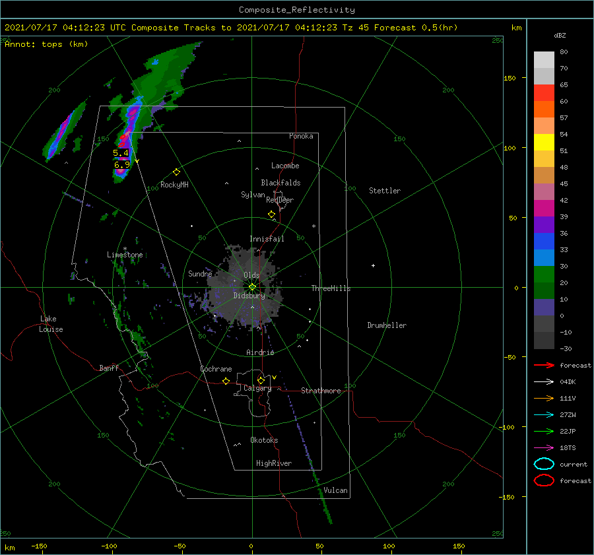The image size is (594, 555).
Task: Click the Drumheller label
Action: [387, 325]
